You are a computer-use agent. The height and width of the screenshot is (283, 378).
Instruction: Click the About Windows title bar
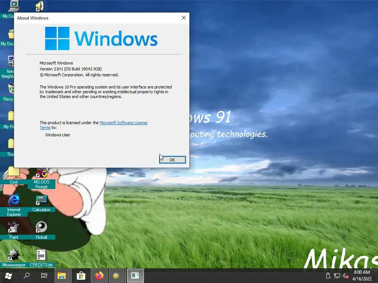pos(96,18)
